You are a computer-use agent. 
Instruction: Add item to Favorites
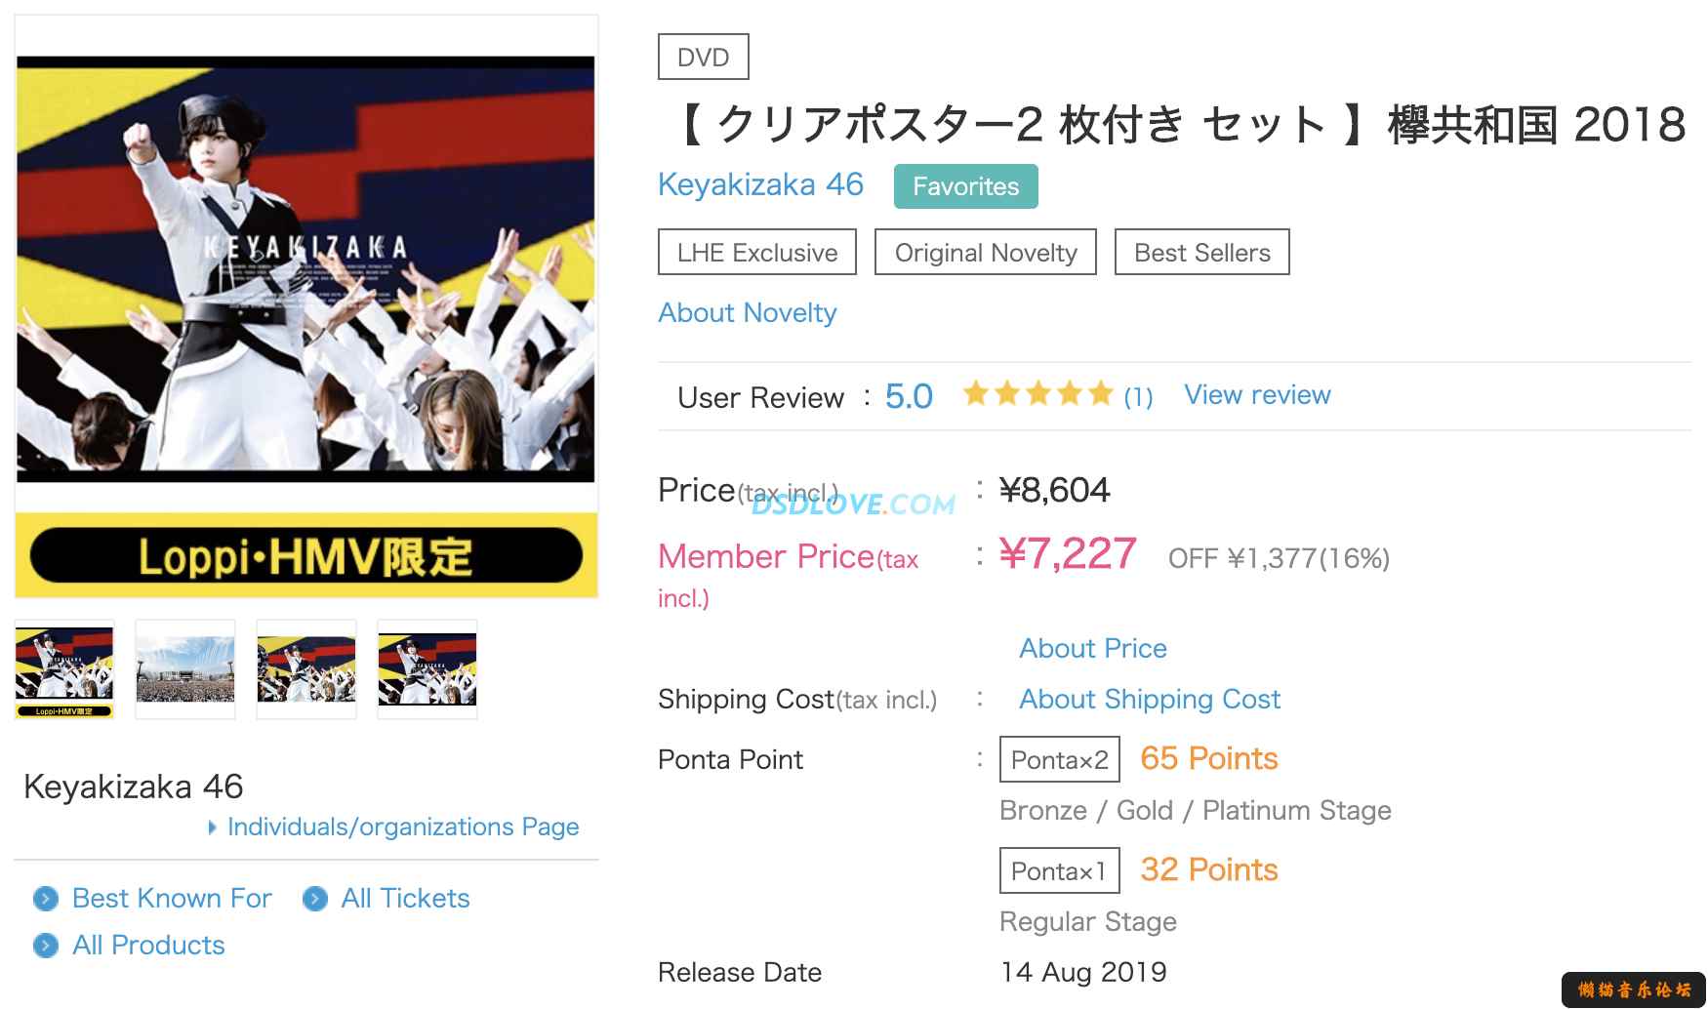pos(965,186)
